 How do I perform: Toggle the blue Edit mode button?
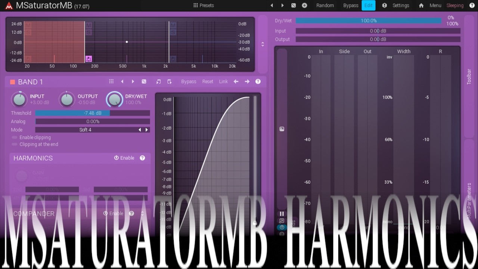369,5
